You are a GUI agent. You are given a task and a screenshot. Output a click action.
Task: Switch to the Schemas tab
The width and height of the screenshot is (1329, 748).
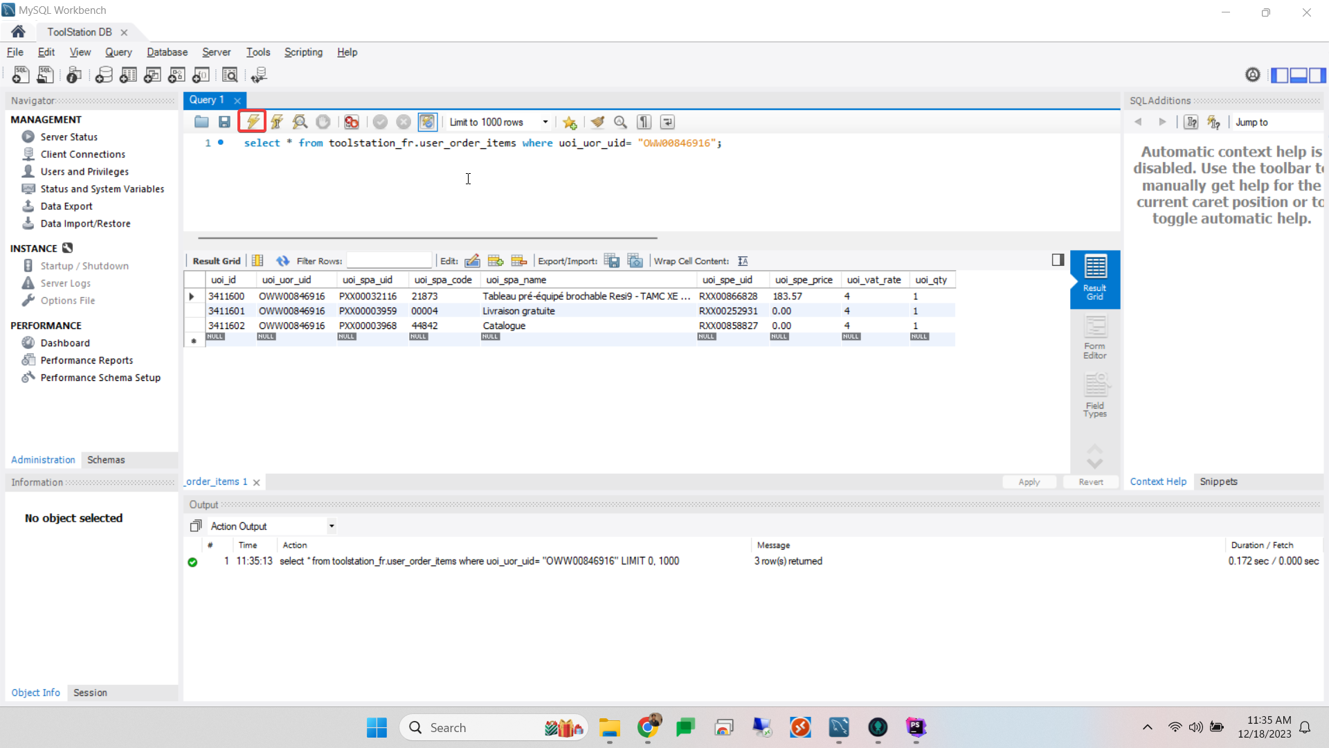[106, 460]
